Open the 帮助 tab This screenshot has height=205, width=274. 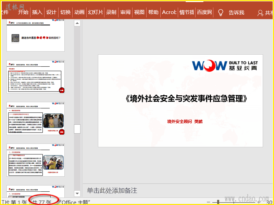click(153, 12)
